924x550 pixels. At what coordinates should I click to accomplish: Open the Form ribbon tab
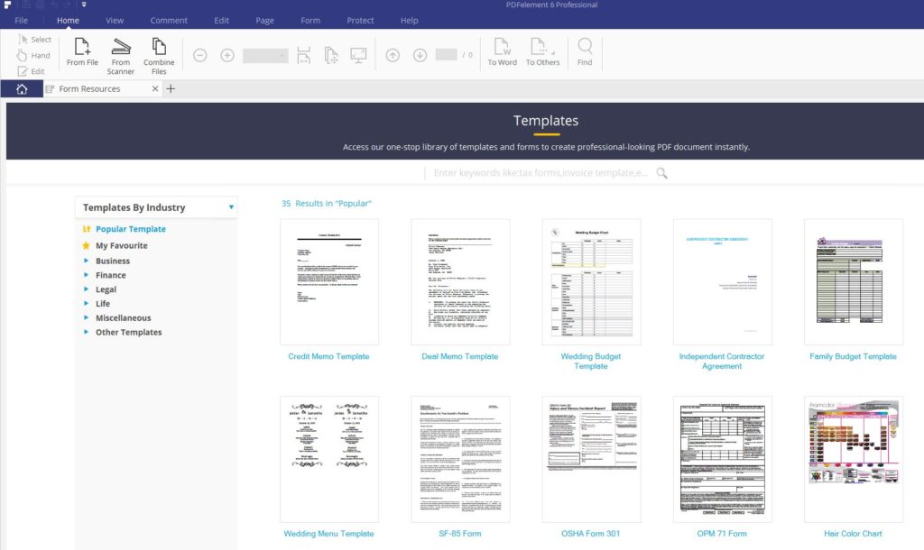click(310, 21)
